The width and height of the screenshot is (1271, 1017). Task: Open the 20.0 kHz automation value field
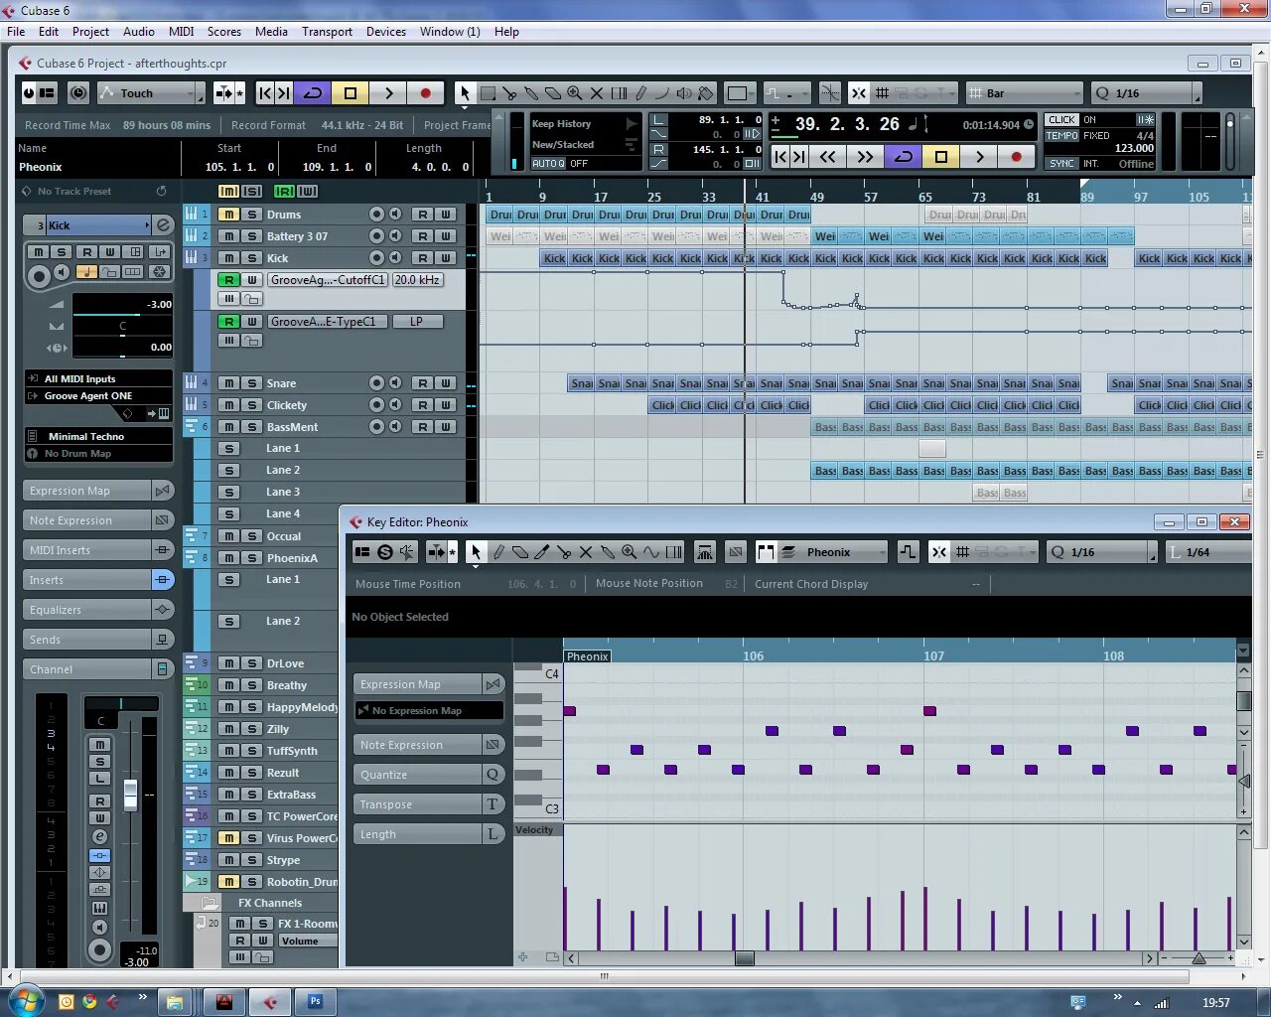[417, 280]
